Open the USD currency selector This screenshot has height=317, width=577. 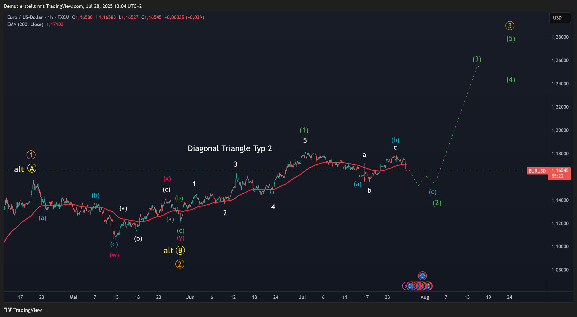pos(560,18)
